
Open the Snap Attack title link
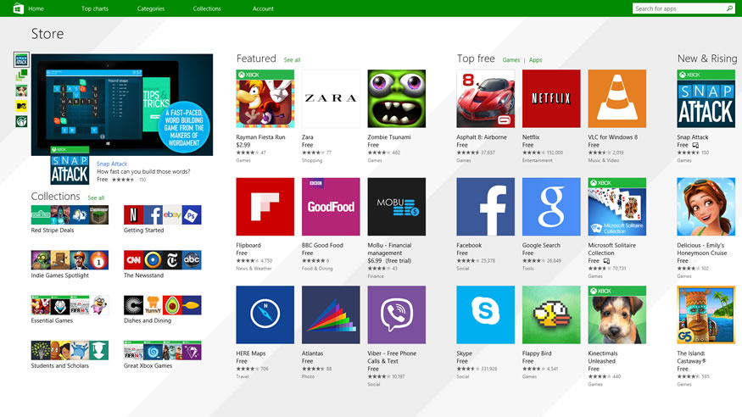(x=112, y=164)
